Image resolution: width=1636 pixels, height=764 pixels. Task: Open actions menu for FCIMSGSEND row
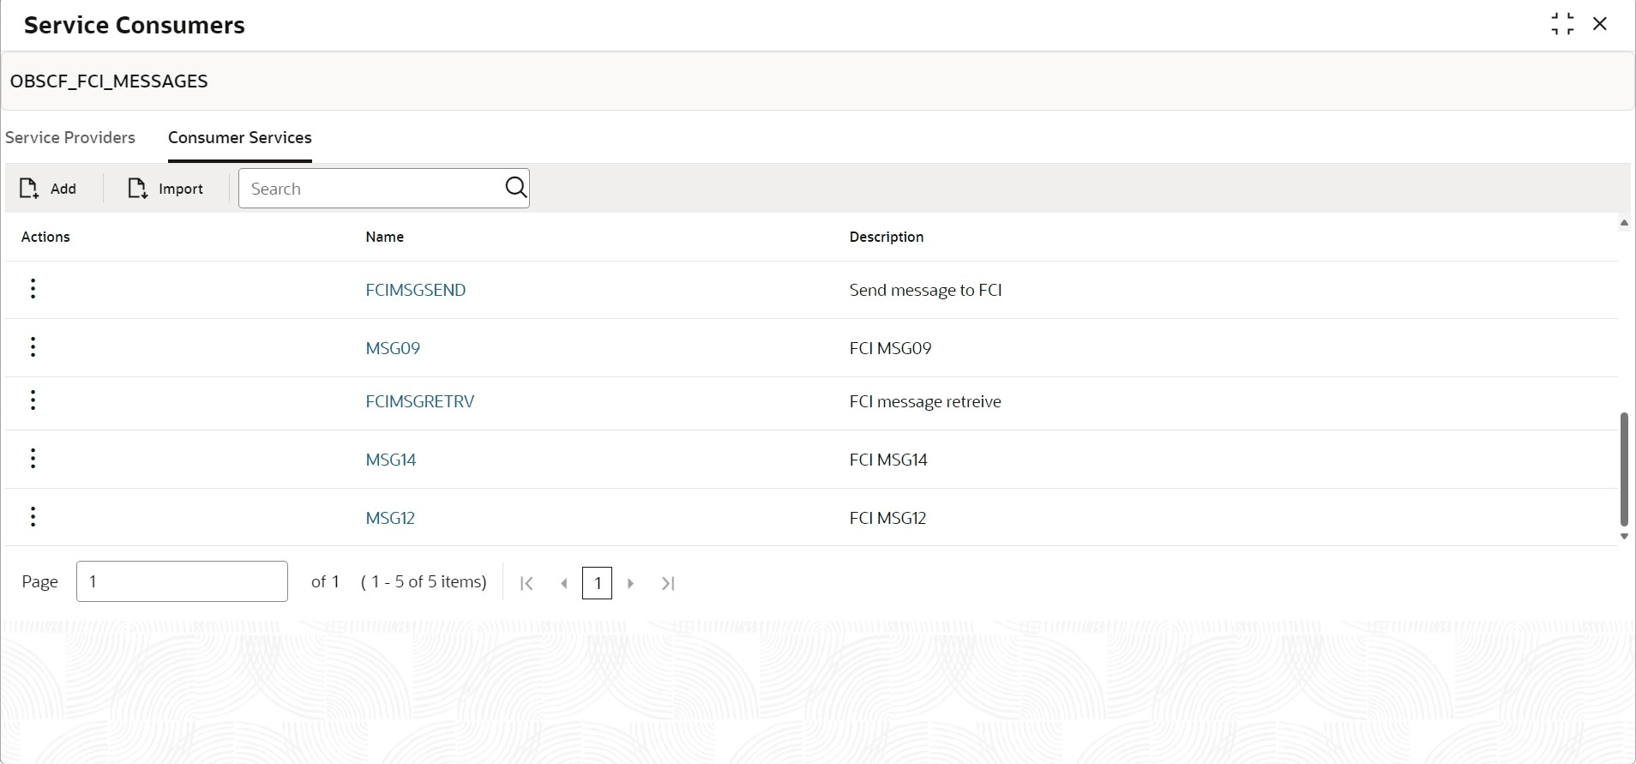pyautogui.click(x=33, y=289)
